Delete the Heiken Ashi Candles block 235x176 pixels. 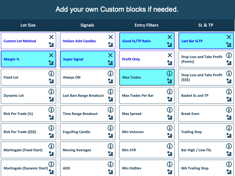111,37
